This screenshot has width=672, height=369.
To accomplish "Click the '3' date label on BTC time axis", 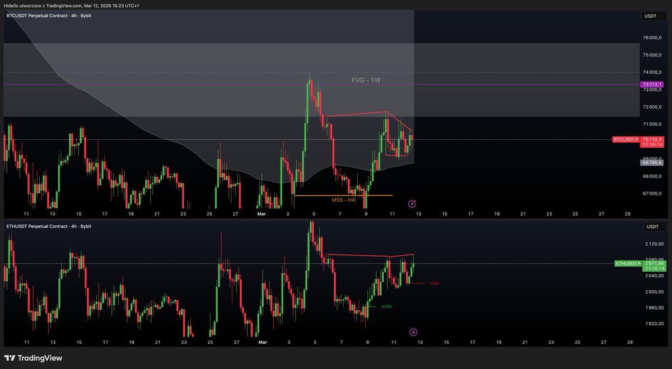I will coord(288,214).
